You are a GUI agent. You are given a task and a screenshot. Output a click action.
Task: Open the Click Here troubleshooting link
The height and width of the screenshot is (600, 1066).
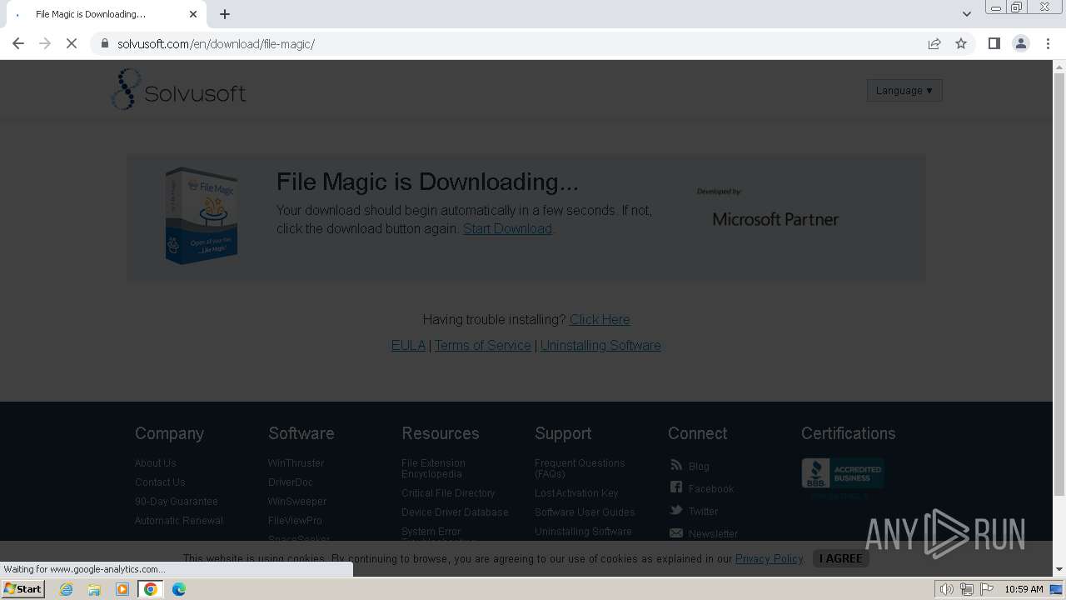(600, 319)
